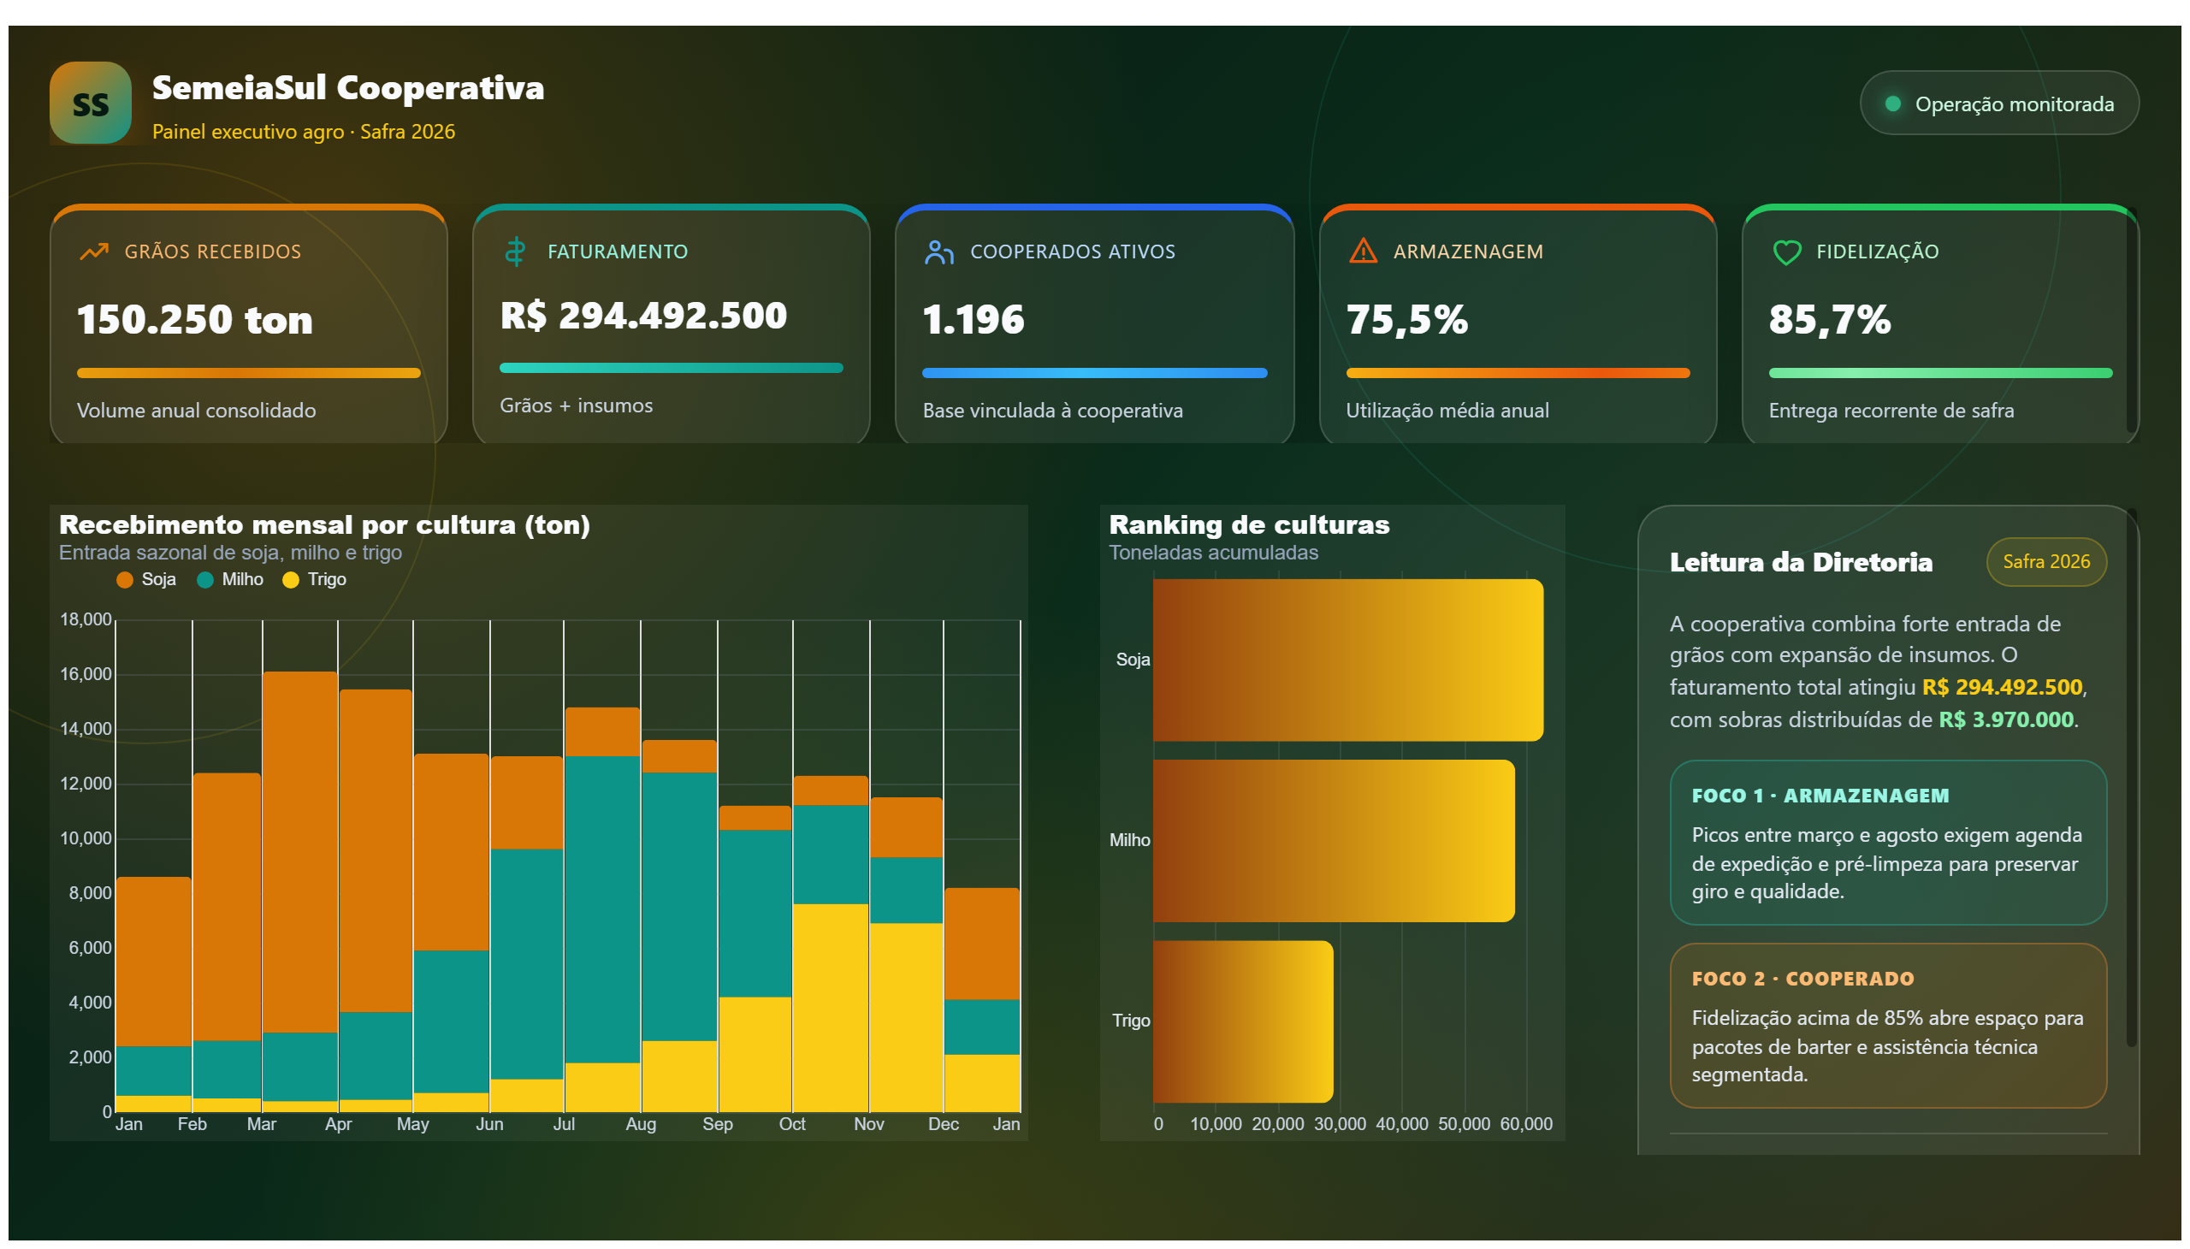This screenshot has width=2190, height=1249.
Task: Click the Fidelização 85,7% progress bar
Action: point(1939,373)
